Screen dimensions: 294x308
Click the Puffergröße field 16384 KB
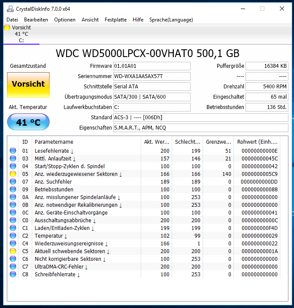(267, 66)
